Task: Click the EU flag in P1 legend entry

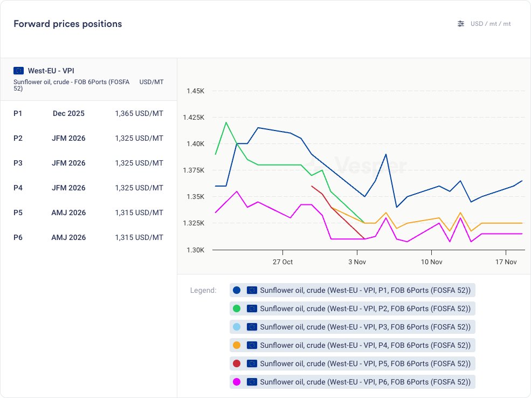Action: [x=251, y=290]
